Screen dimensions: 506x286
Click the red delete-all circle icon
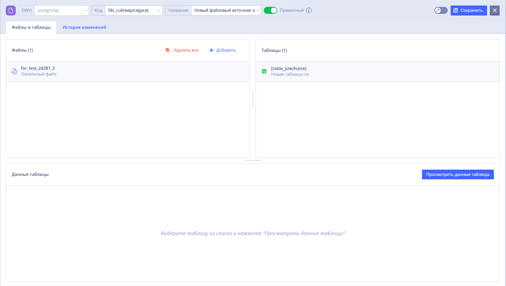pos(168,50)
